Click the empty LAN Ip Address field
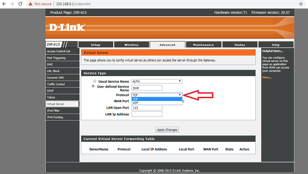Viewport: 308px width, 174px height. point(147,114)
